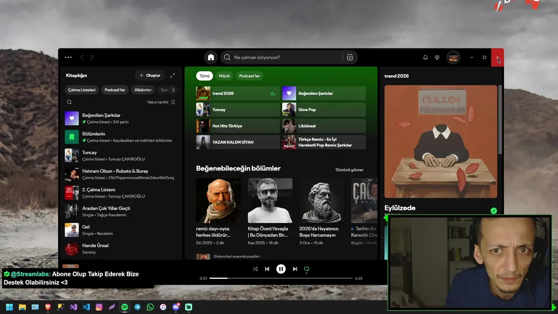Open Visual Studio Code from taskbar
The image size is (558, 314).
[x=86, y=307]
